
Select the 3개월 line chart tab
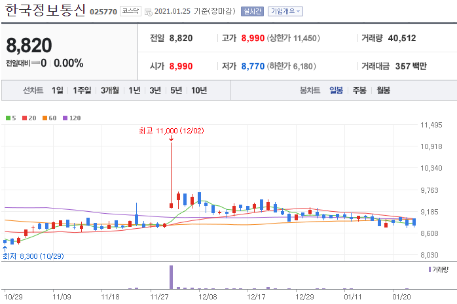pyautogui.click(x=110, y=90)
